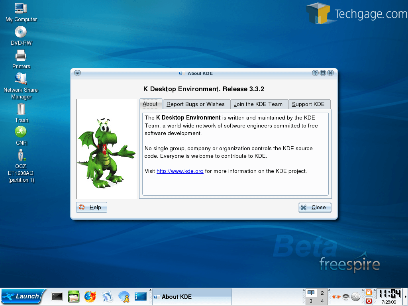The width and height of the screenshot is (408, 306).
Task: Expand the panel hide arrow at right edge
Action: pyautogui.click(x=405, y=296)
